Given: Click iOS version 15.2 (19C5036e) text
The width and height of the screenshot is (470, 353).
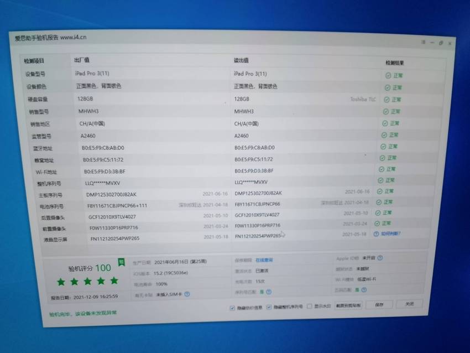Looking at the screenshot, I should pos(170,273).
